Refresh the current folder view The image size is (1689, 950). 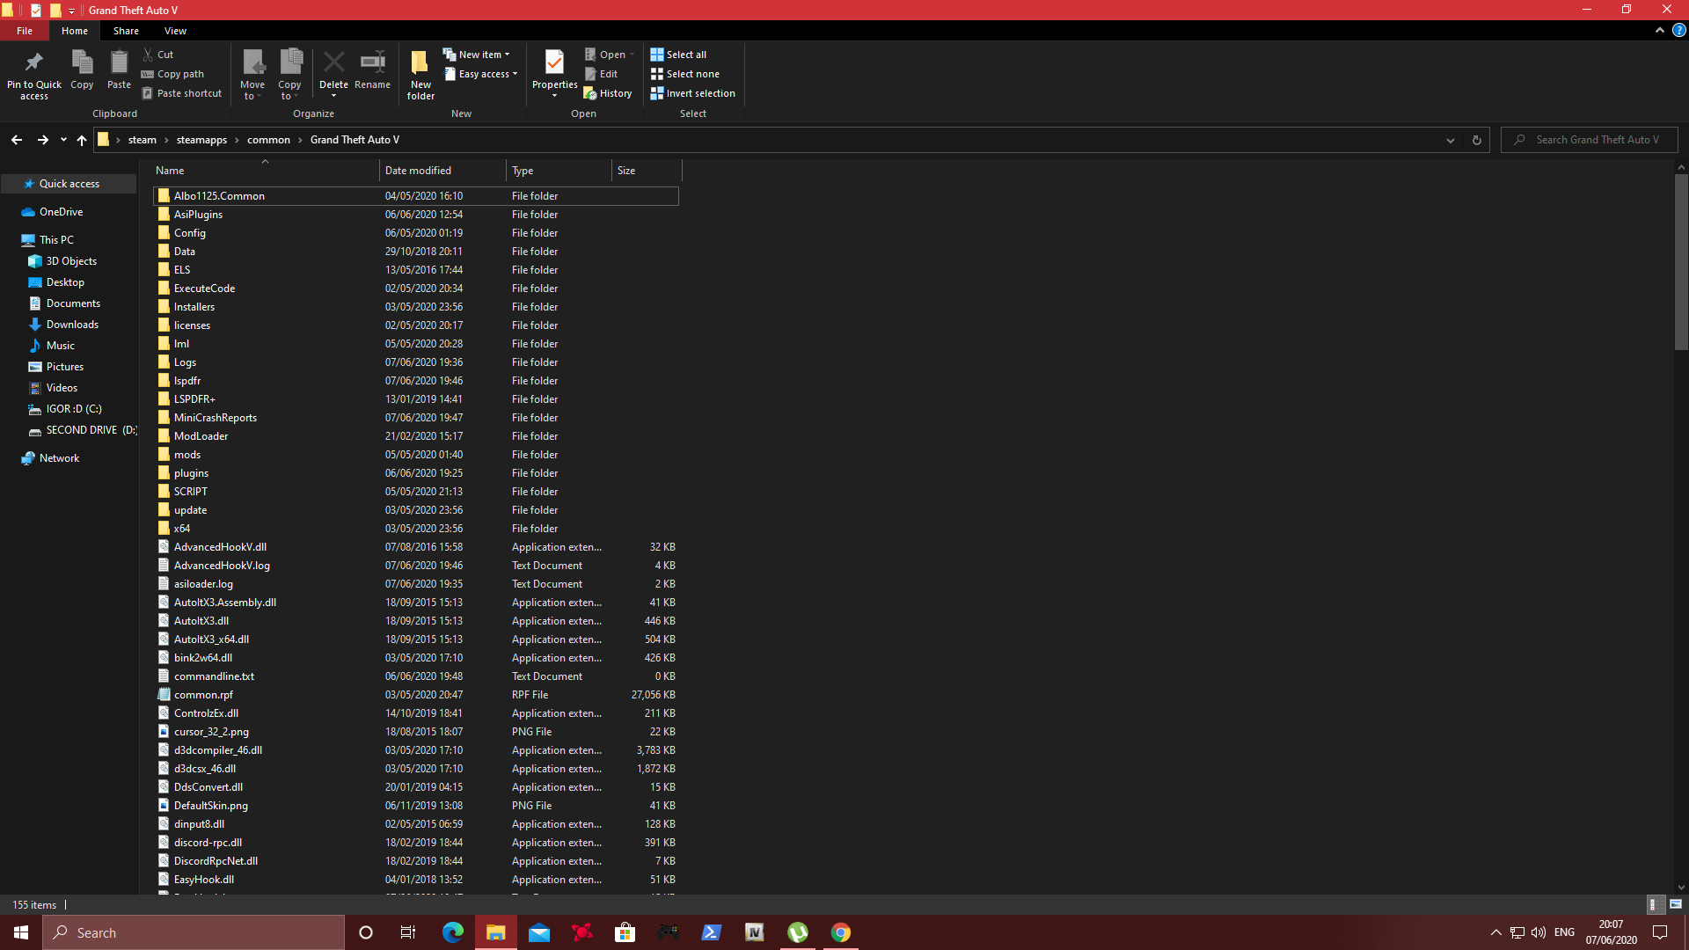(x=1477, y=140)
